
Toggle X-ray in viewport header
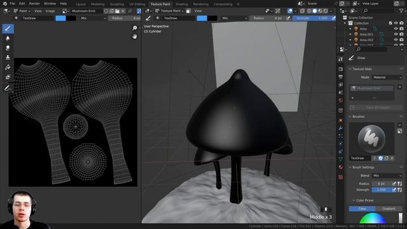[302, 11]
